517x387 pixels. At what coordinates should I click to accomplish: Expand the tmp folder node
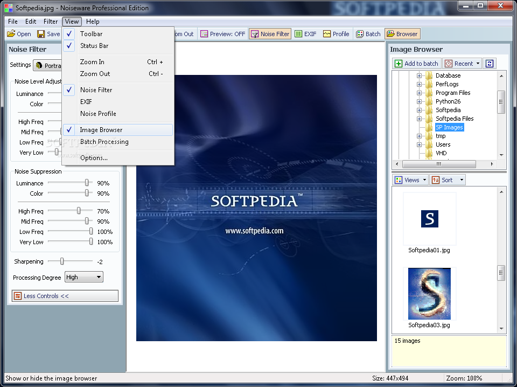tap(419, 136)
